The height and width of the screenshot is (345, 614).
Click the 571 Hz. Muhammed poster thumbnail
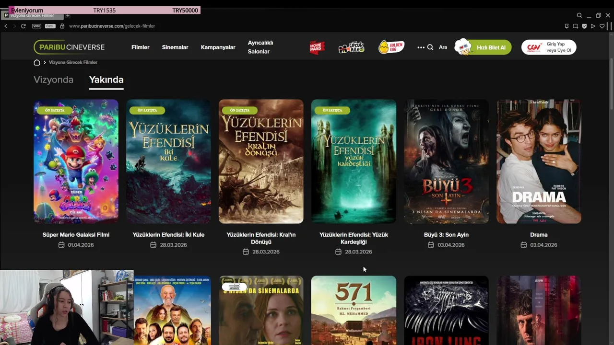click(354, 310)
